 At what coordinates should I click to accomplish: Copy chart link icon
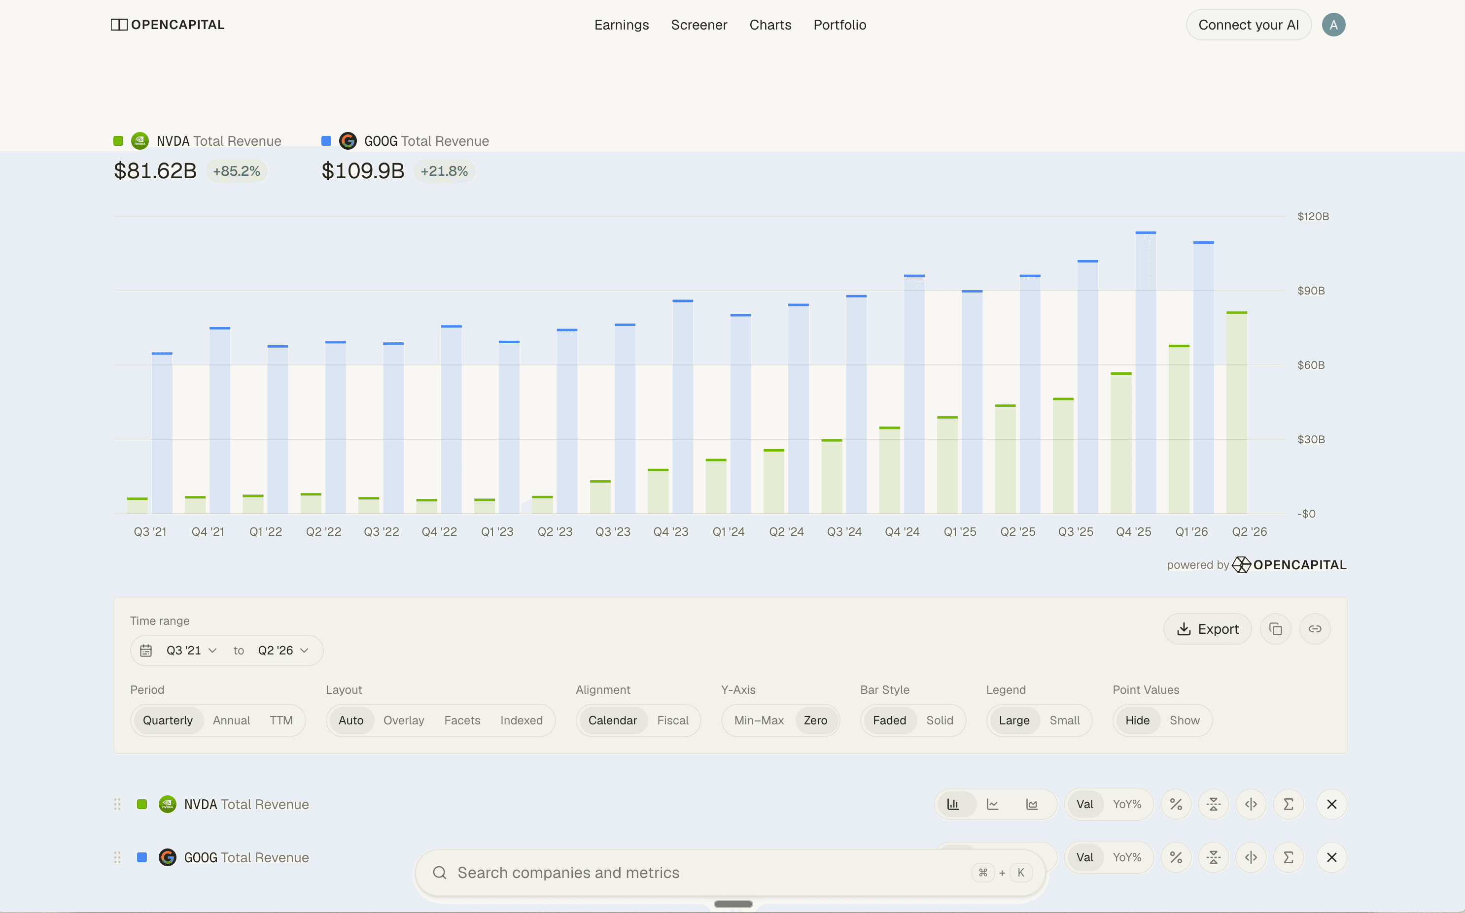point(1315,629)
